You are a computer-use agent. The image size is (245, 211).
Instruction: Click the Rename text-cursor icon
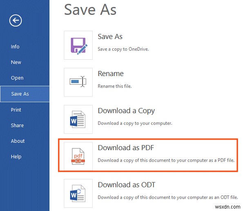(78, 81)
